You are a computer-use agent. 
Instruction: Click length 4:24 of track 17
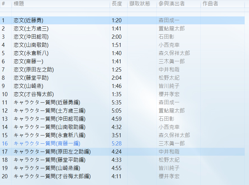[x=117, y=152]
